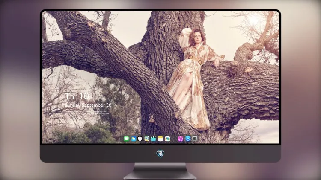321x180 pixels.
Task: Launch the fourth dock app with speech bubble
Action: coord(147,139)
